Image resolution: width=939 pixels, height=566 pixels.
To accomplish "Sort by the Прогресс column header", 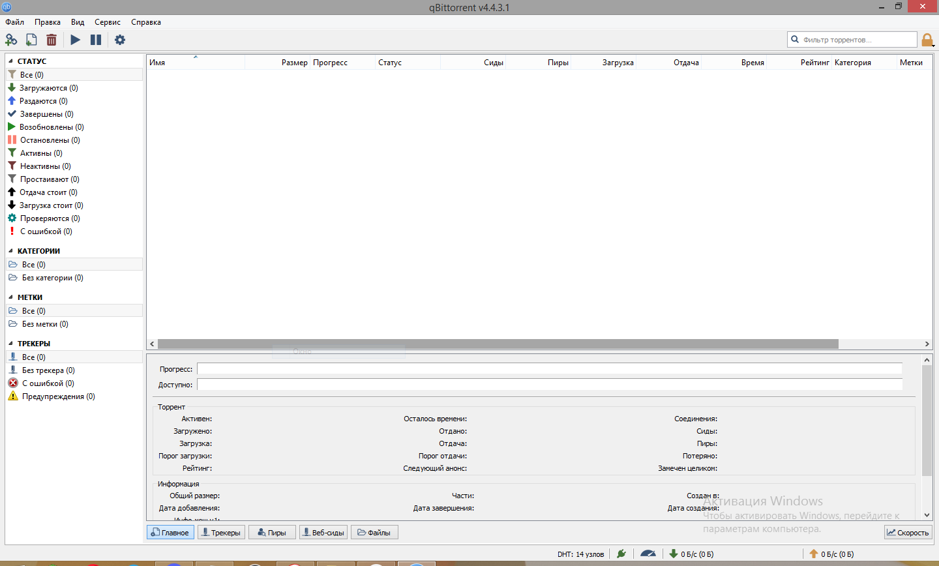I will (x=343, y=63).
